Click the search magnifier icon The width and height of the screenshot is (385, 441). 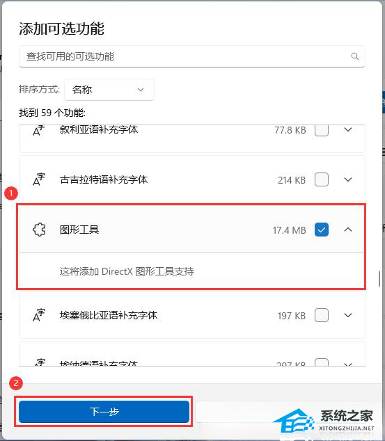tap(354, 56)
